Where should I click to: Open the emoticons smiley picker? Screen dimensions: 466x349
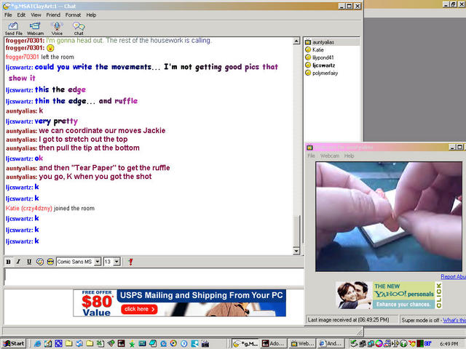50,262
